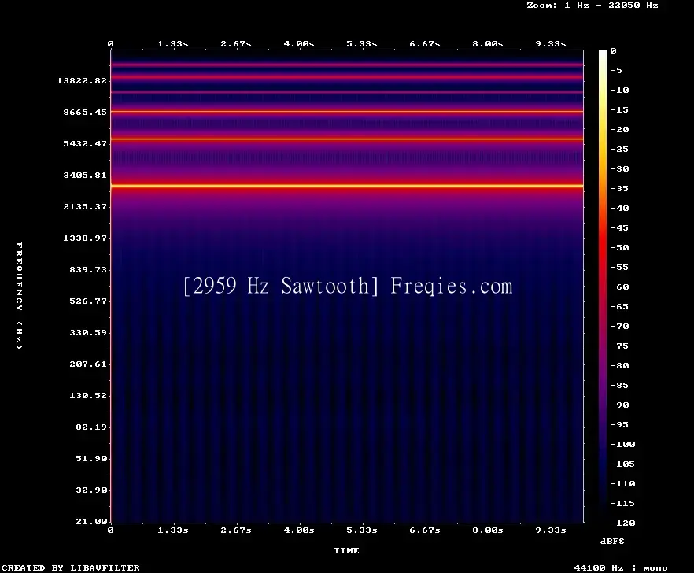Viewport: 694px width, 573px height.
Task: Click the bottom time axis 5.33s label
Action: (x=362, y=530)
